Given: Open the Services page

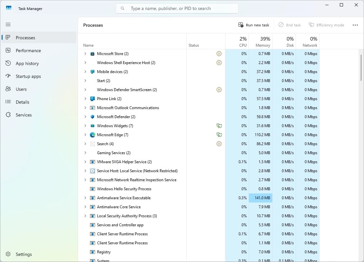Looking at the screenshot, I should click(x=39, y=115).
